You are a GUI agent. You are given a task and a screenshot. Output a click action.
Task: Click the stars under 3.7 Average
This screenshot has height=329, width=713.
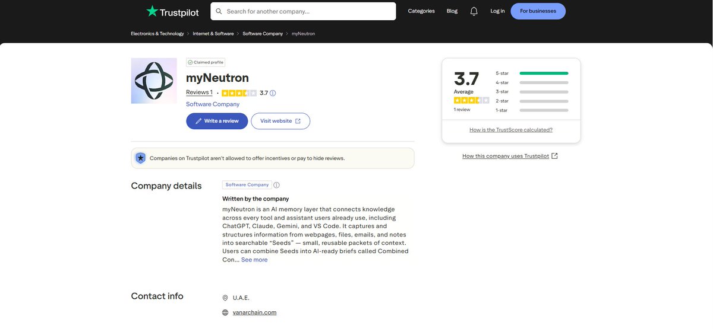click(471, 100)
